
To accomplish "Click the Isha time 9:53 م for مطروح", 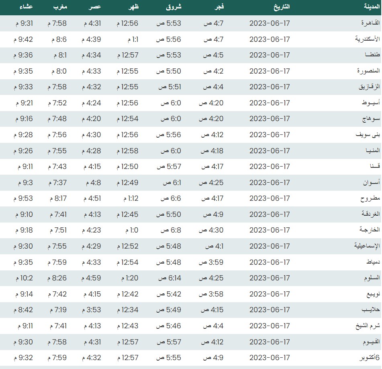I will pyautogui.click(x=25, y=198).
